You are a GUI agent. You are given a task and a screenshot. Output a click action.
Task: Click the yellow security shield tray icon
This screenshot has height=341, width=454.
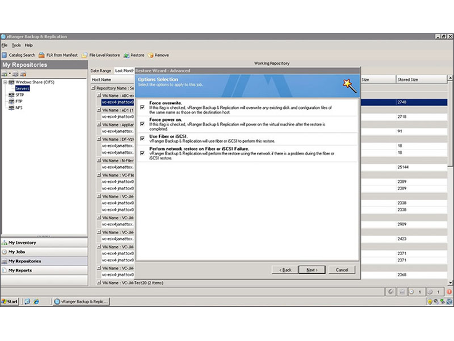click(430, 301)
